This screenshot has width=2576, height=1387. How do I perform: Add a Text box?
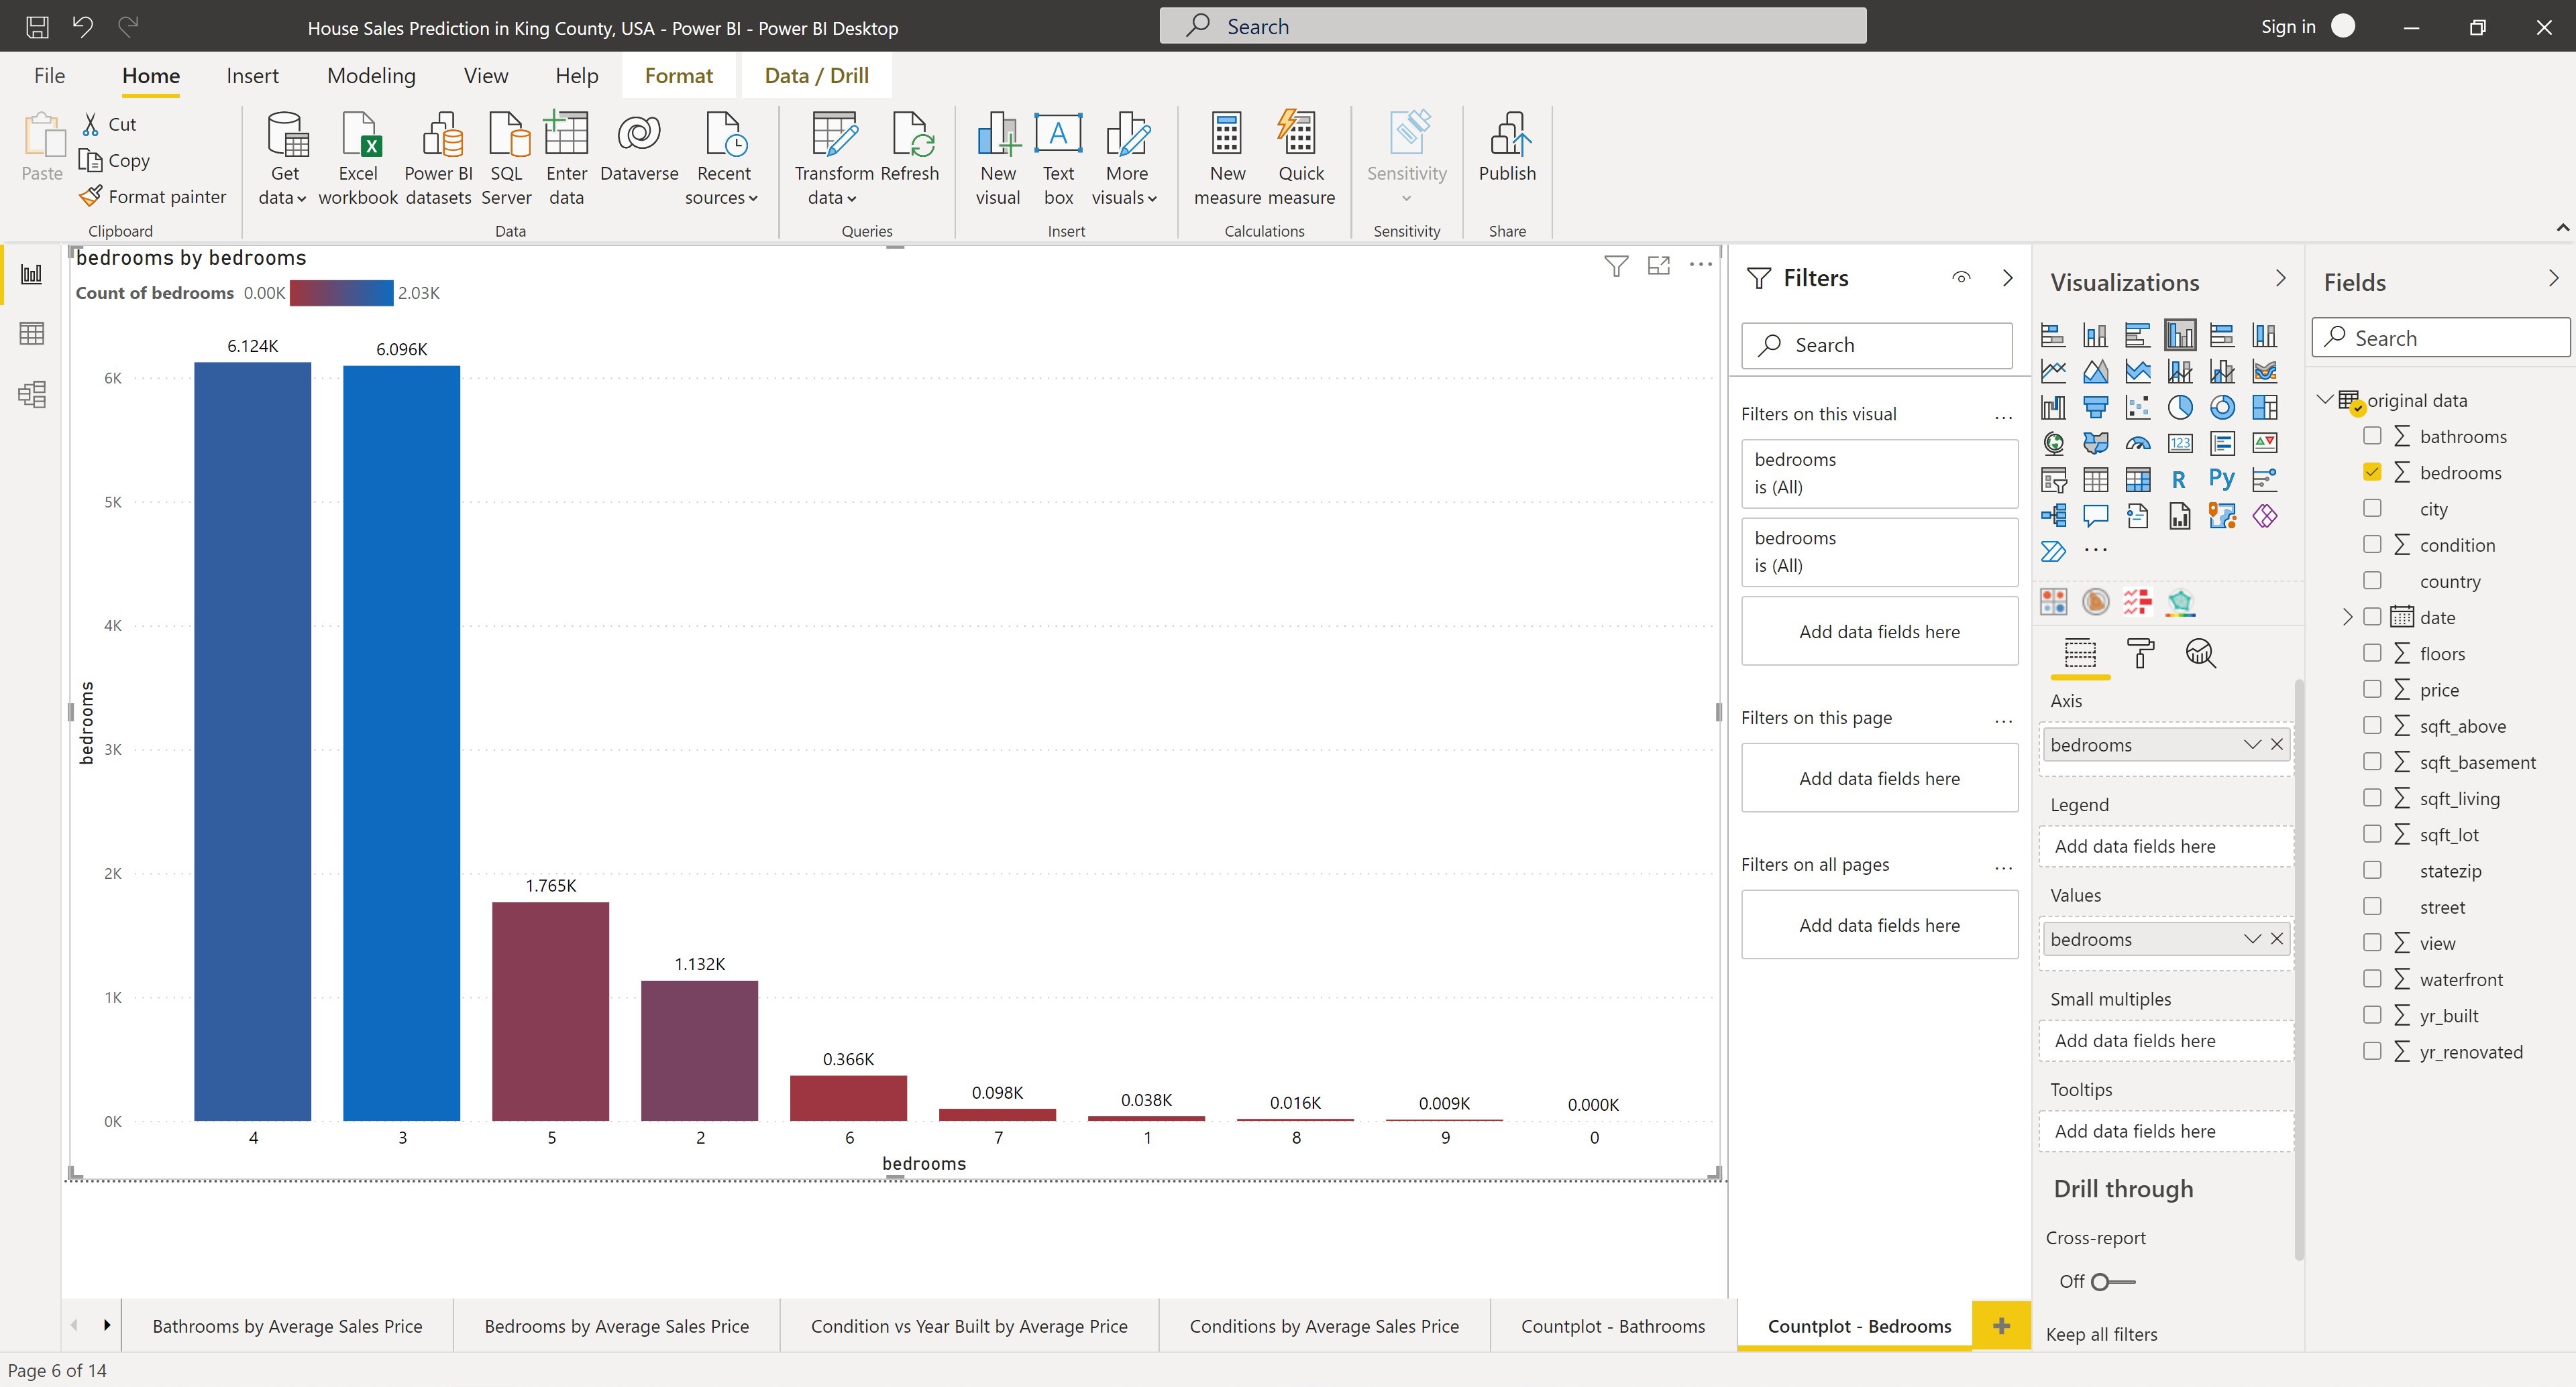[x=1058, y=159]
